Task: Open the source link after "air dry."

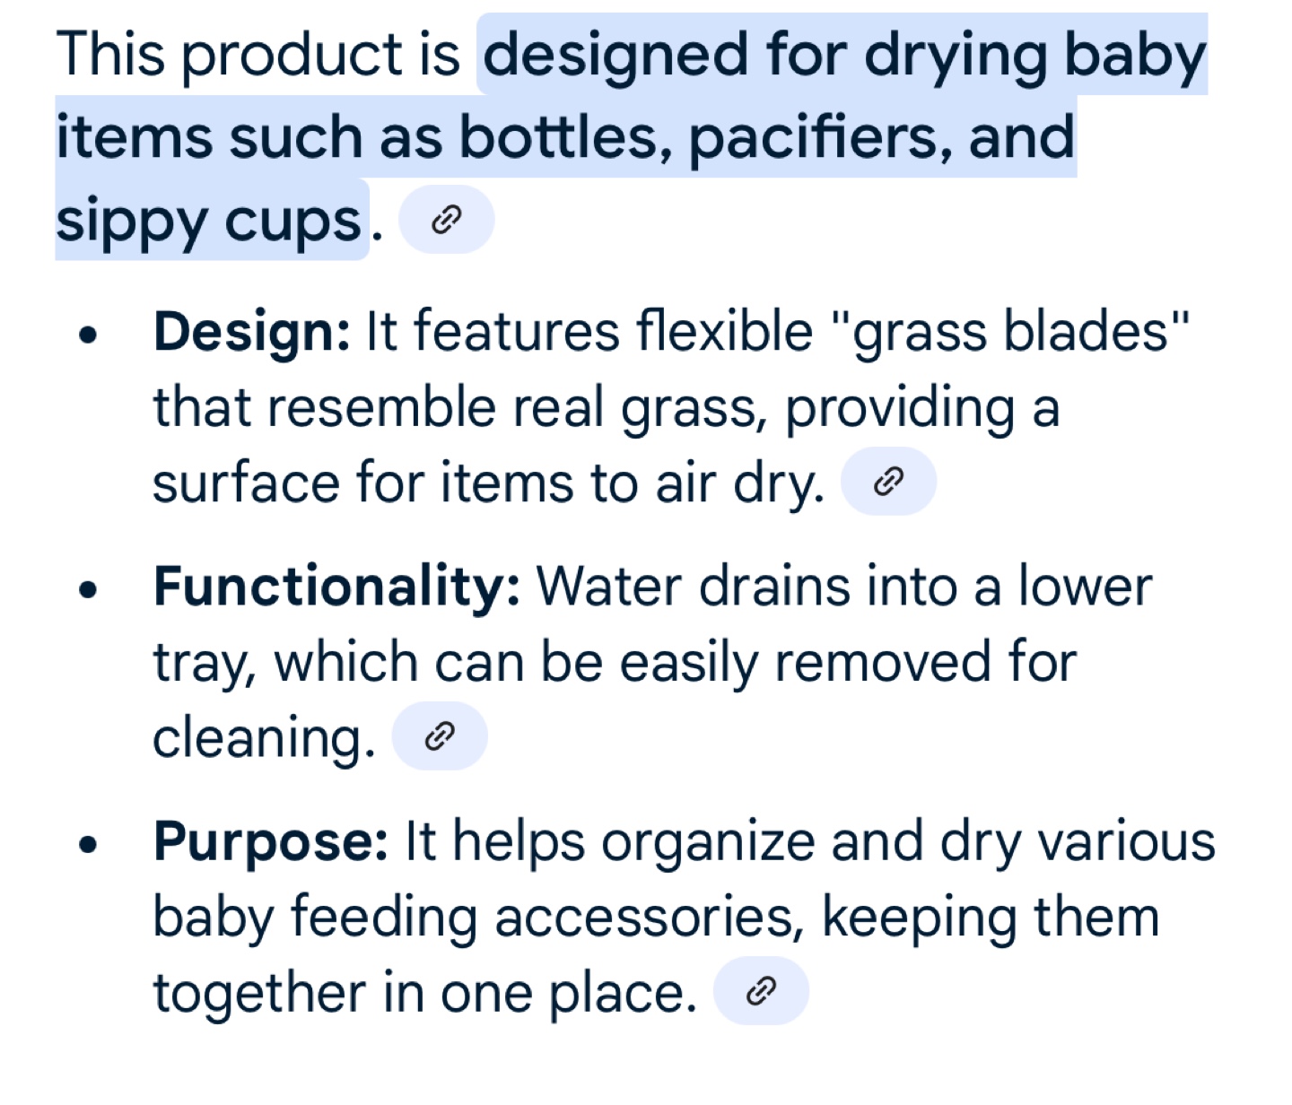Action: pos(888,482)
